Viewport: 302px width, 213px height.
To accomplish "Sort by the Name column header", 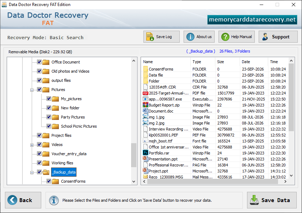I will coord(148,62).
